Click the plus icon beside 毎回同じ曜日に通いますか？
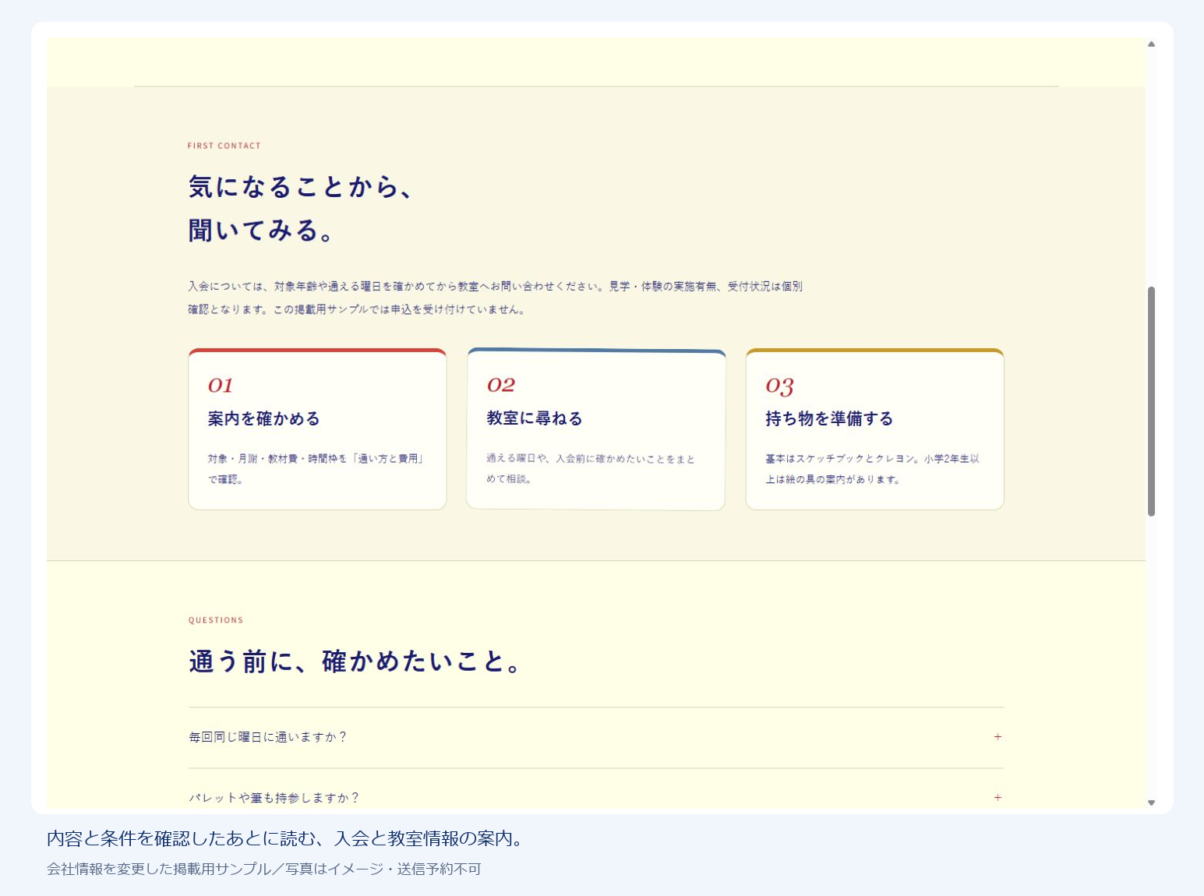The width and height of the screenshot is (1204, 896). click(997, 737)
